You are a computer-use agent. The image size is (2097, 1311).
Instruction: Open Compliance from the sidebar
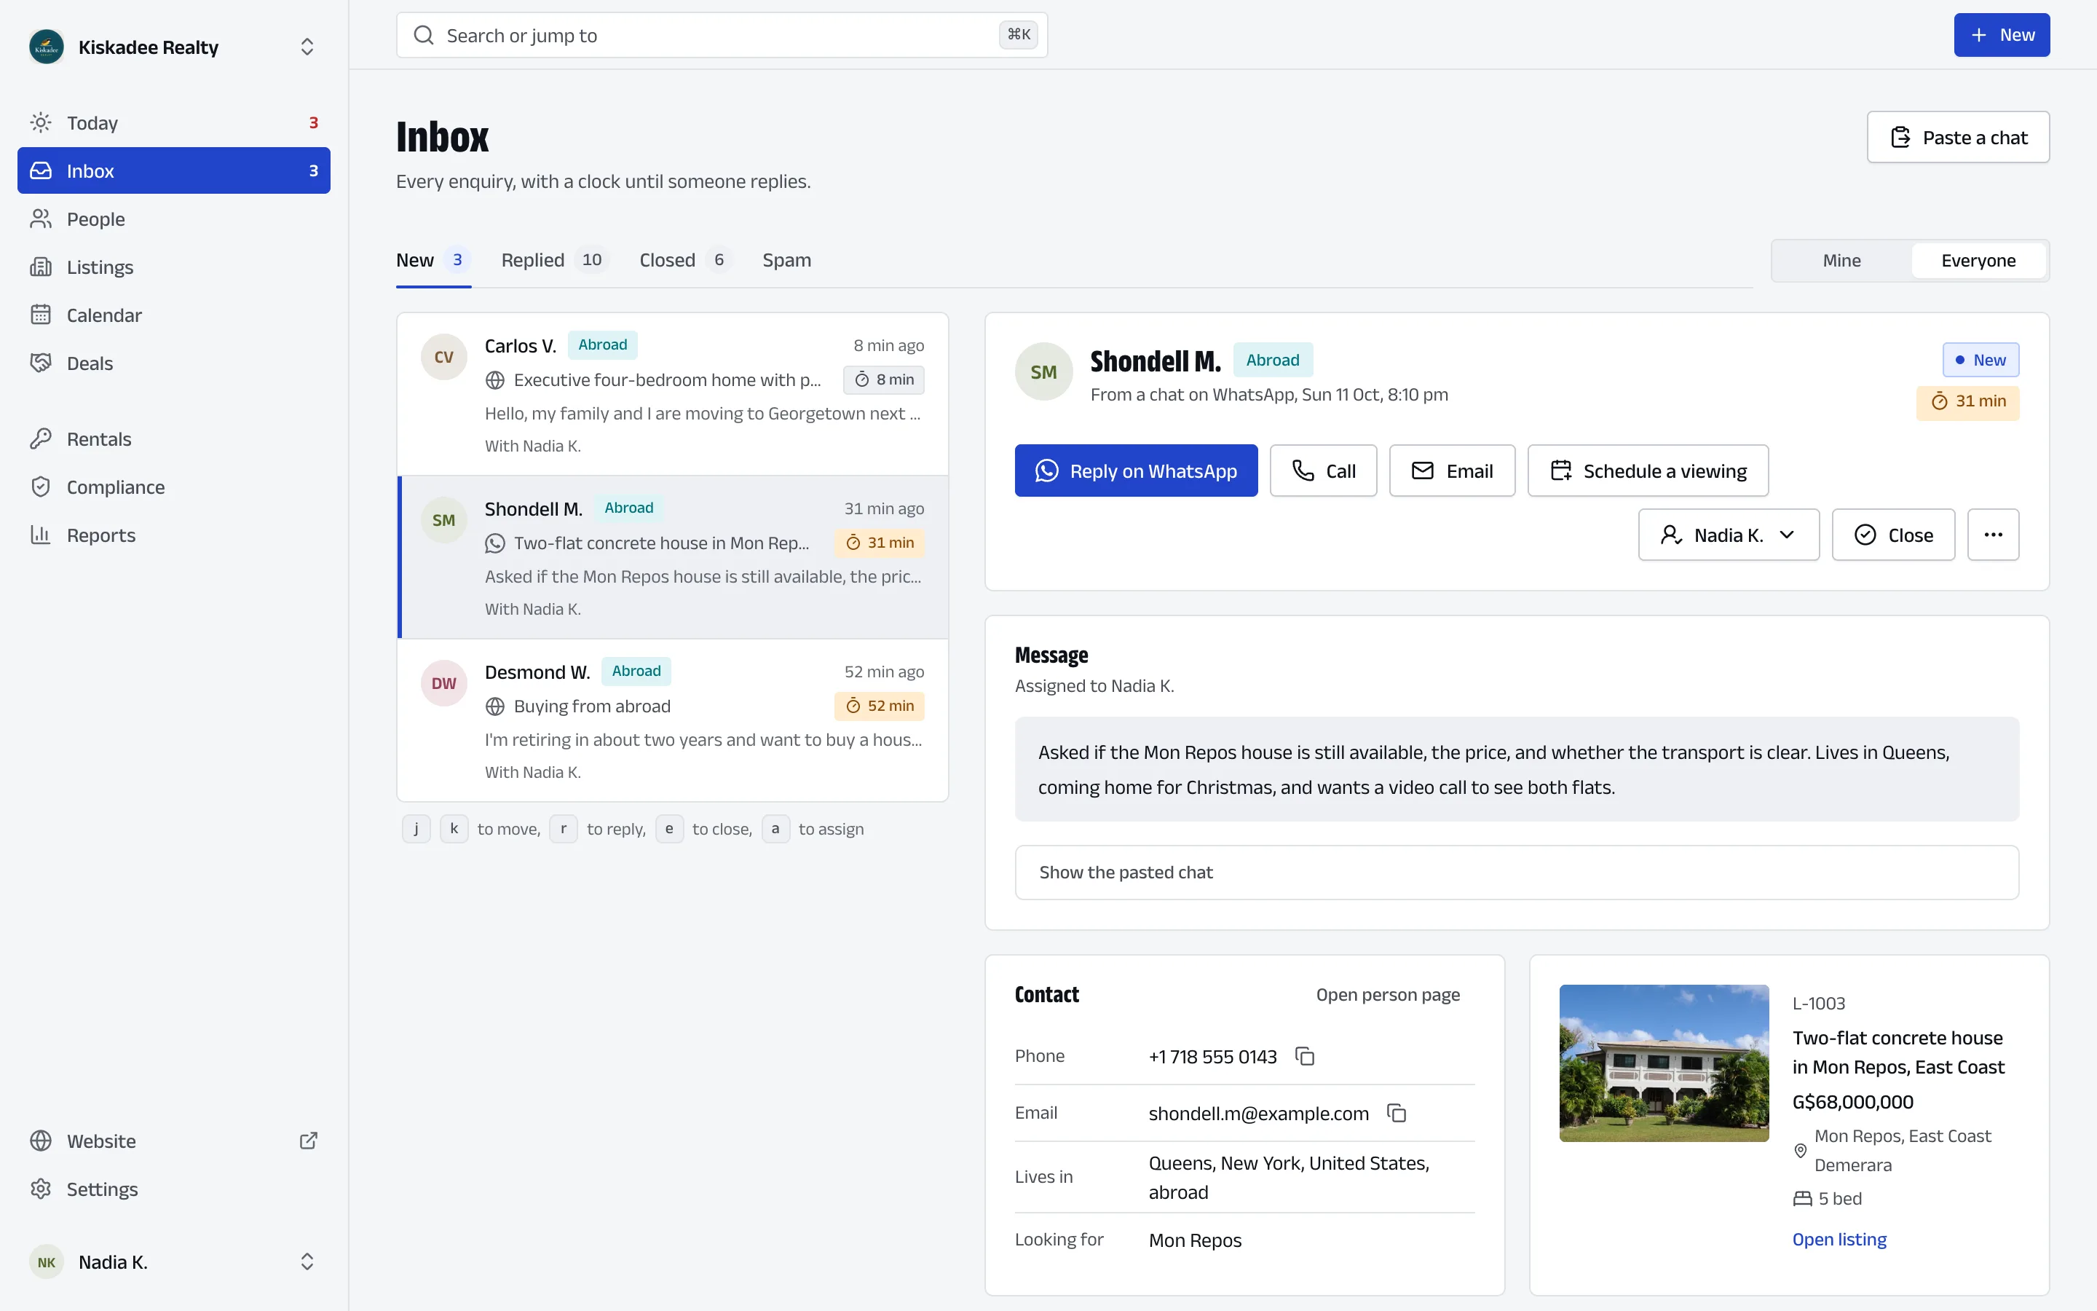tap(173, 487)
